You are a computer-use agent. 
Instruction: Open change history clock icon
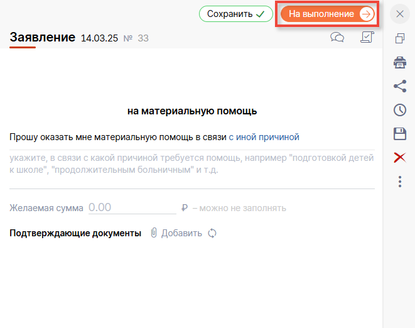click(399, 110)
